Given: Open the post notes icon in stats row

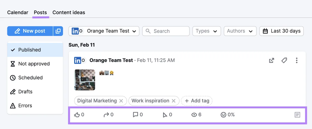Looking at the screenshot, I should 297,115.
